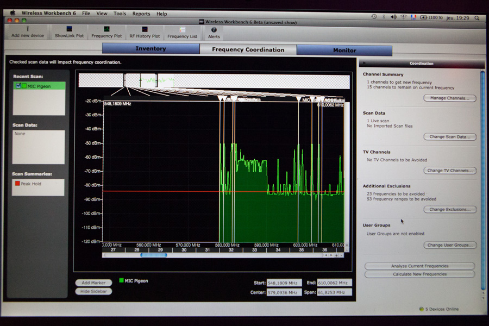Click the Manage Channels button

pos(450,98)
